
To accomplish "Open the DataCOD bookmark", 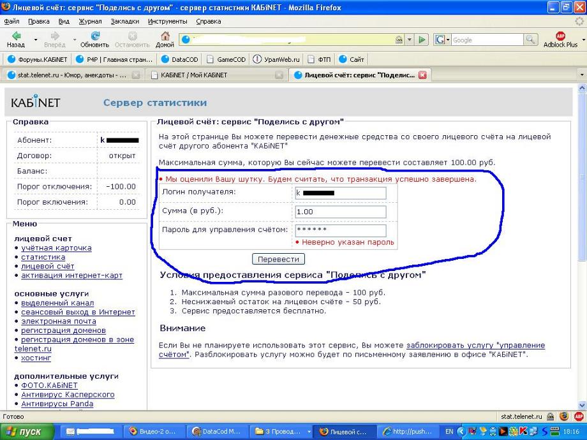I will click(180, 59).
